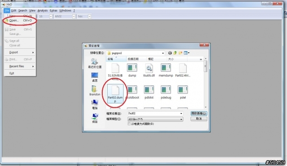Select the pdebug application file
This screenshot has height=166, width=287.
tap(166, 93)
